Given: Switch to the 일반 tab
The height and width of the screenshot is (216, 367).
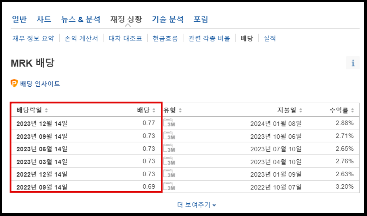Looking at the screenshot, I should pyautogui.click(x=19, y=19).
